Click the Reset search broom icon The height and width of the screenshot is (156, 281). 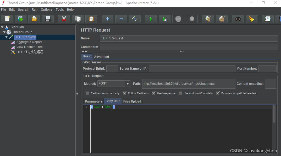(x=252, y=19)
